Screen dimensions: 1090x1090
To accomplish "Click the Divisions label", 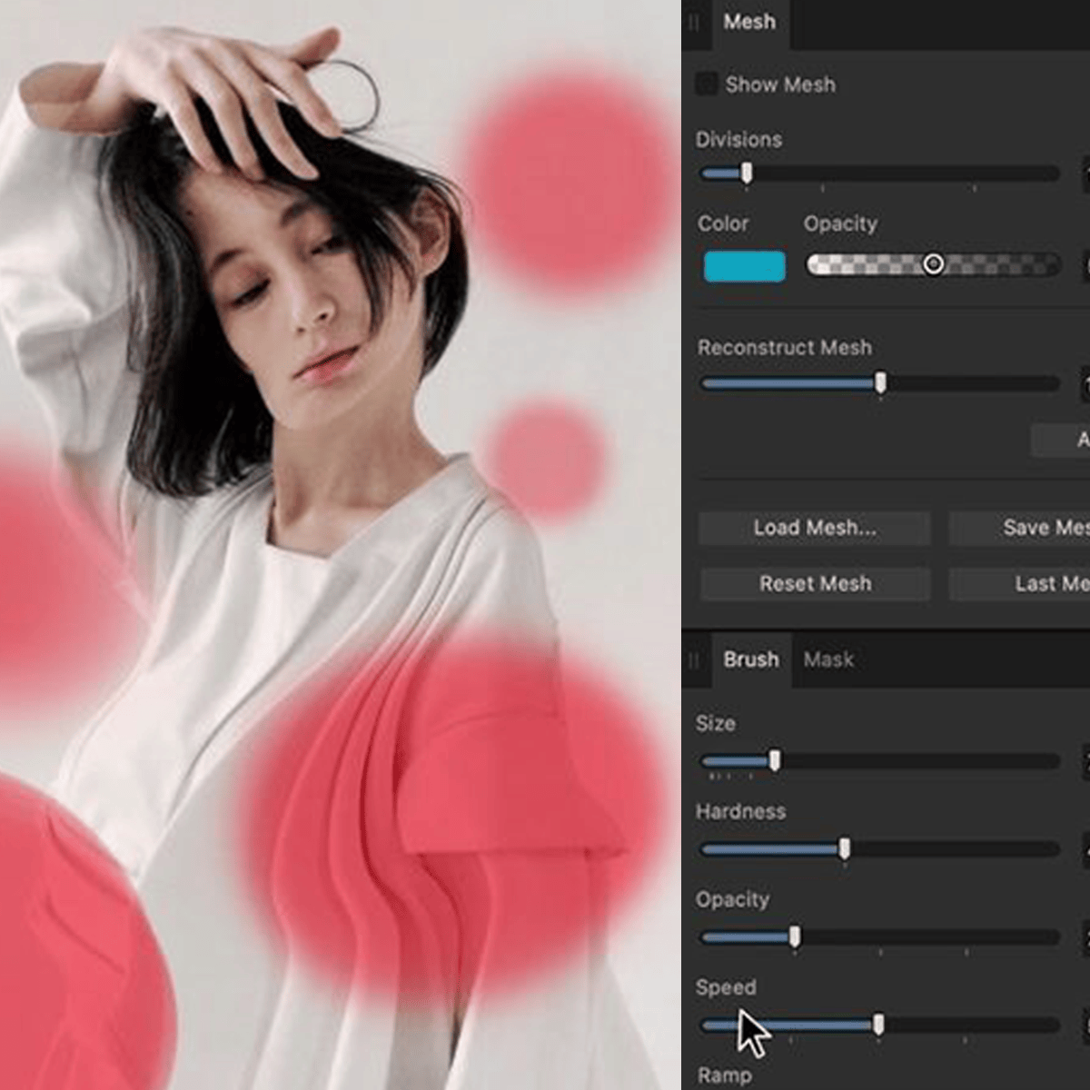I will [x=738, y=140].
